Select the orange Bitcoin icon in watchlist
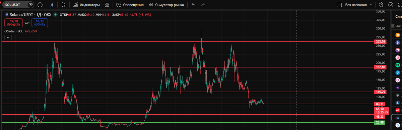Image resolution: width=402 pixels, height=130 pixels. (x=398, y=35)
